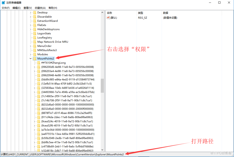Image resolution: width=234 pixels, height=157 pixels.
Task: Sort values by the 名称 column header
Action: coord(121,13)
